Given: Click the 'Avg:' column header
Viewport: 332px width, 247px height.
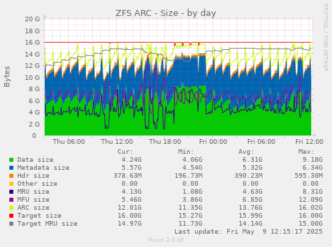Looking at the screenshot, I should [246, 152].
